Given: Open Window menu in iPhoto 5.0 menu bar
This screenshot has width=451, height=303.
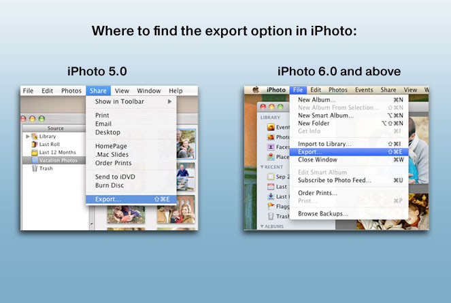Looking at the screenshot, I should [149, 91].
